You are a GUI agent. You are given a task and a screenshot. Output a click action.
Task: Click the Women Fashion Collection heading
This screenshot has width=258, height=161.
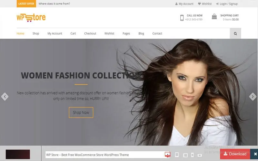81,76
